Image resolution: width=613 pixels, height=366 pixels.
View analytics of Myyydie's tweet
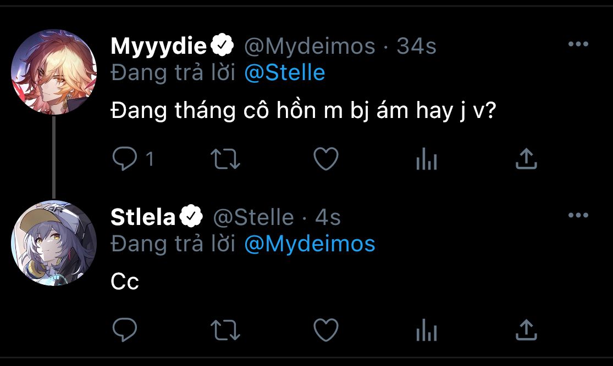(x=426, y=160)
